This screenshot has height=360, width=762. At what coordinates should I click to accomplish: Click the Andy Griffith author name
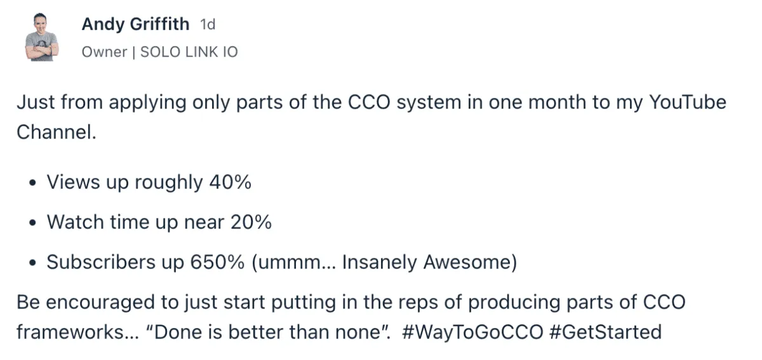point(135,25)
